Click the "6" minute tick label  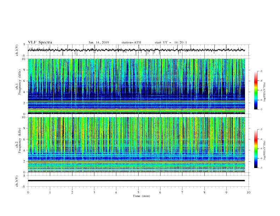click(160, 192)
